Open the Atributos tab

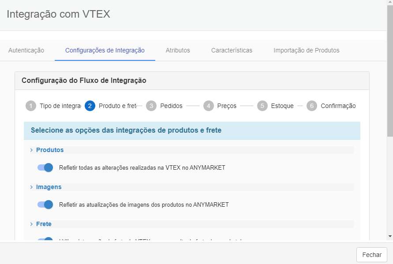coord(178,50)
